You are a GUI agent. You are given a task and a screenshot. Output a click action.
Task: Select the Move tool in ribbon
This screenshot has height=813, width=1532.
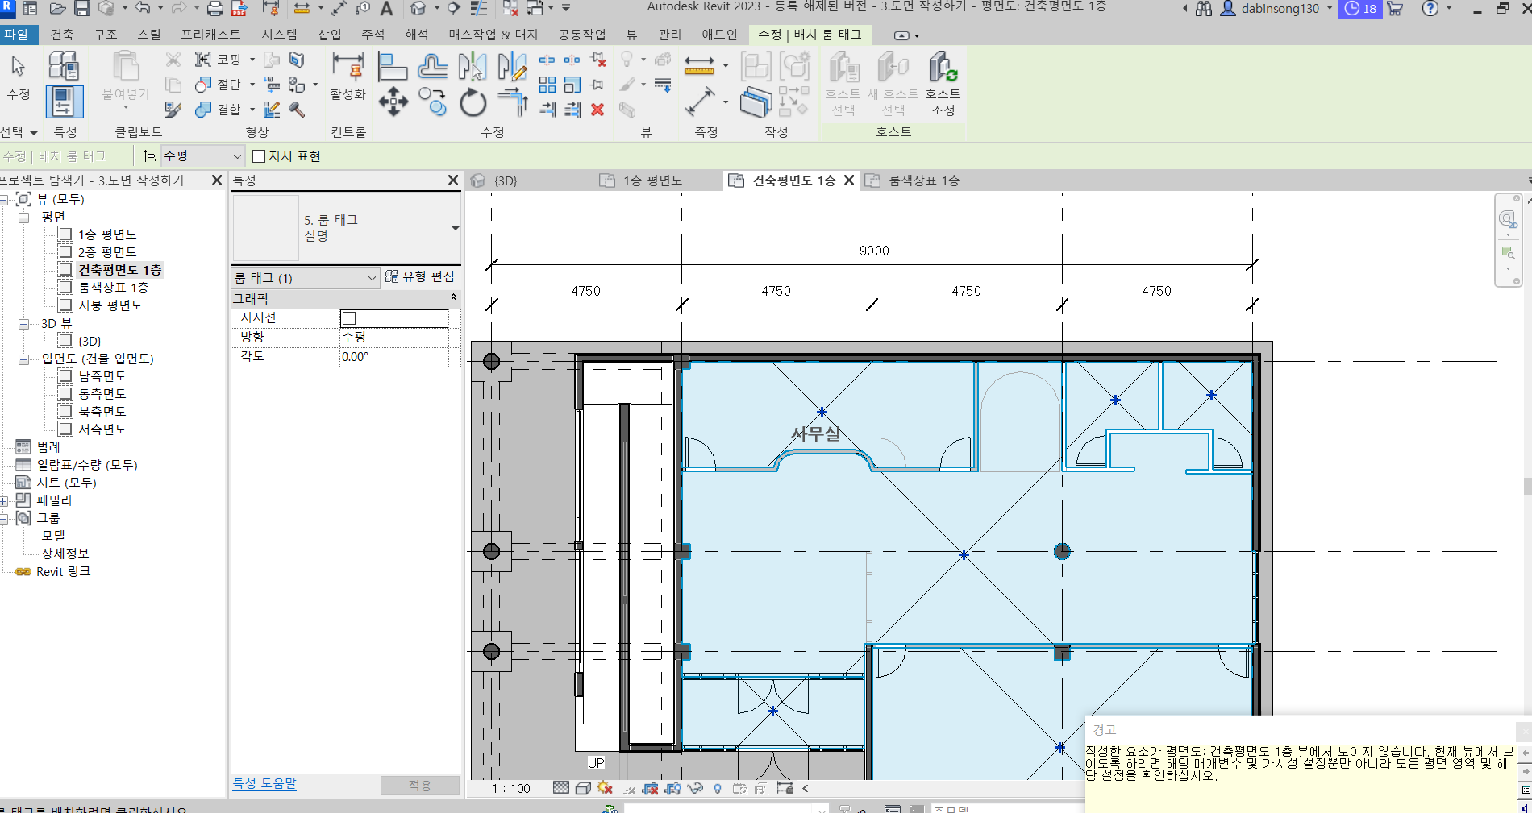tap(393, 102)
